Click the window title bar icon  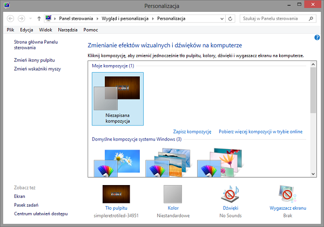(x=7, y=5)
